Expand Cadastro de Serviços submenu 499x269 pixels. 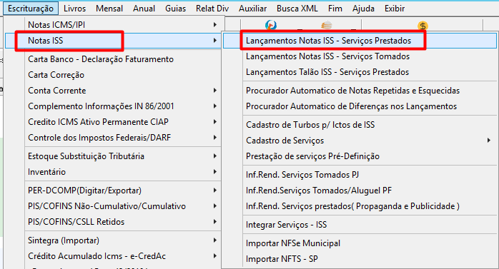tap(360, 141)
